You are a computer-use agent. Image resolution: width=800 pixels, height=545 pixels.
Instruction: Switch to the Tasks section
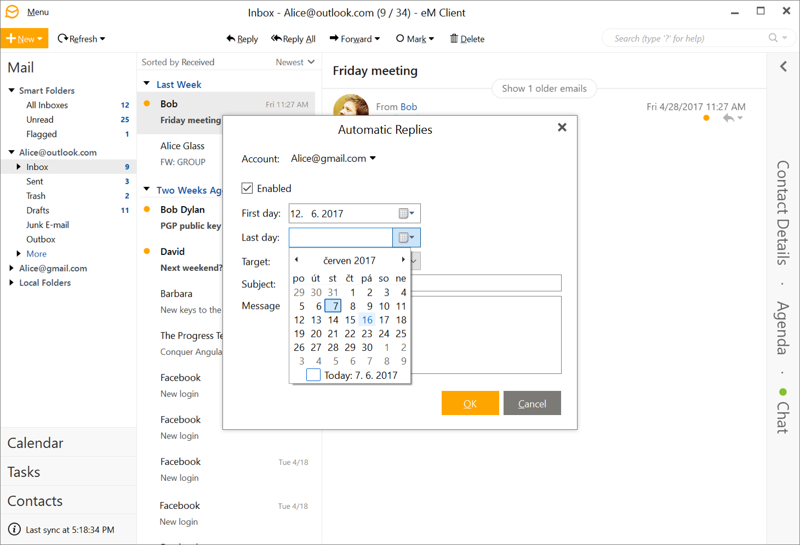(68, 472)
